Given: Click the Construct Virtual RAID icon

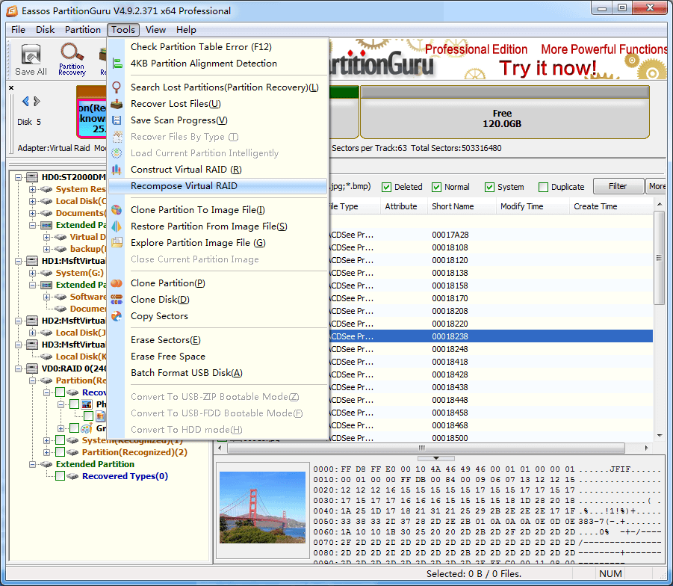Looking at the screenshot, I should [117, 170].
